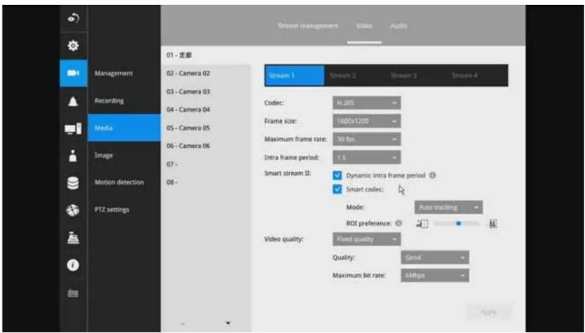This screenshot has height=333, width=585.
Task: Open the PTZ settings menu item
Action: pyautogui.click(x=124, y=209)
